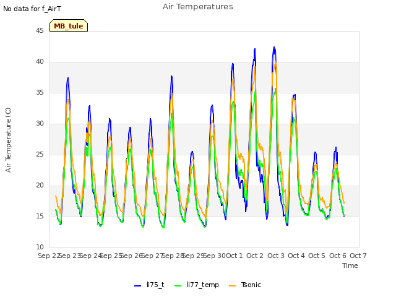Viewport: 396px width, 297px height.
Task: Click the 'No data for f_AirT' message
Action: [32, 9]
